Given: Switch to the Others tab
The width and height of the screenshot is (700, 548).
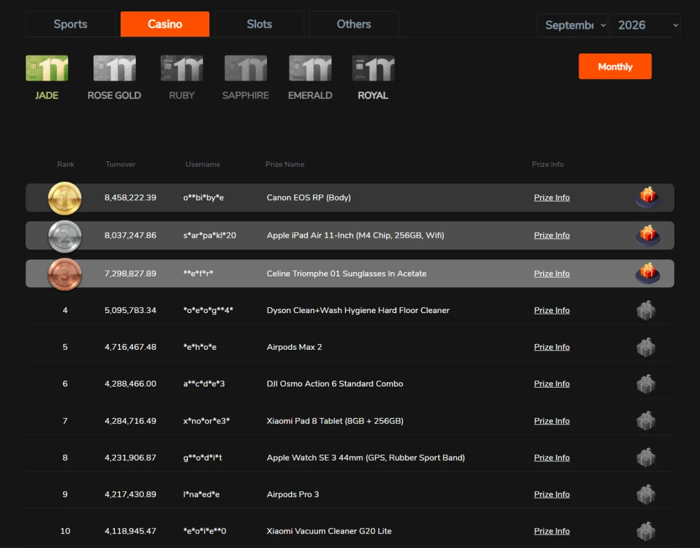Looking at the screenshot, I should (353, 24).
